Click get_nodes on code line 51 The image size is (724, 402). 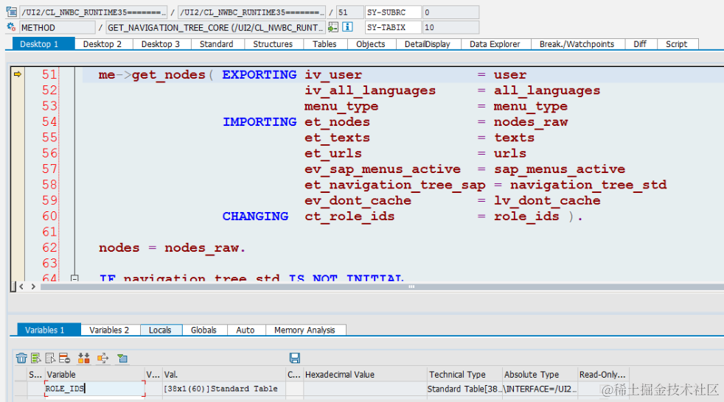point(168,74)
